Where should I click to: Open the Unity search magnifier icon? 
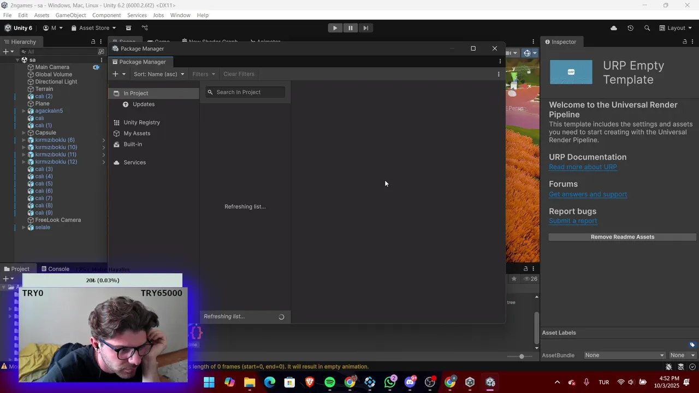coord(647,28)
